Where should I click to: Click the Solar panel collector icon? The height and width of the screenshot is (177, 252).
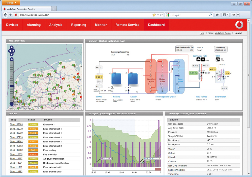[217, 60]
